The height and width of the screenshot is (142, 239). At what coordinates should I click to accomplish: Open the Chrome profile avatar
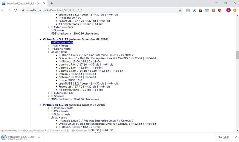[x=228, y=10]
